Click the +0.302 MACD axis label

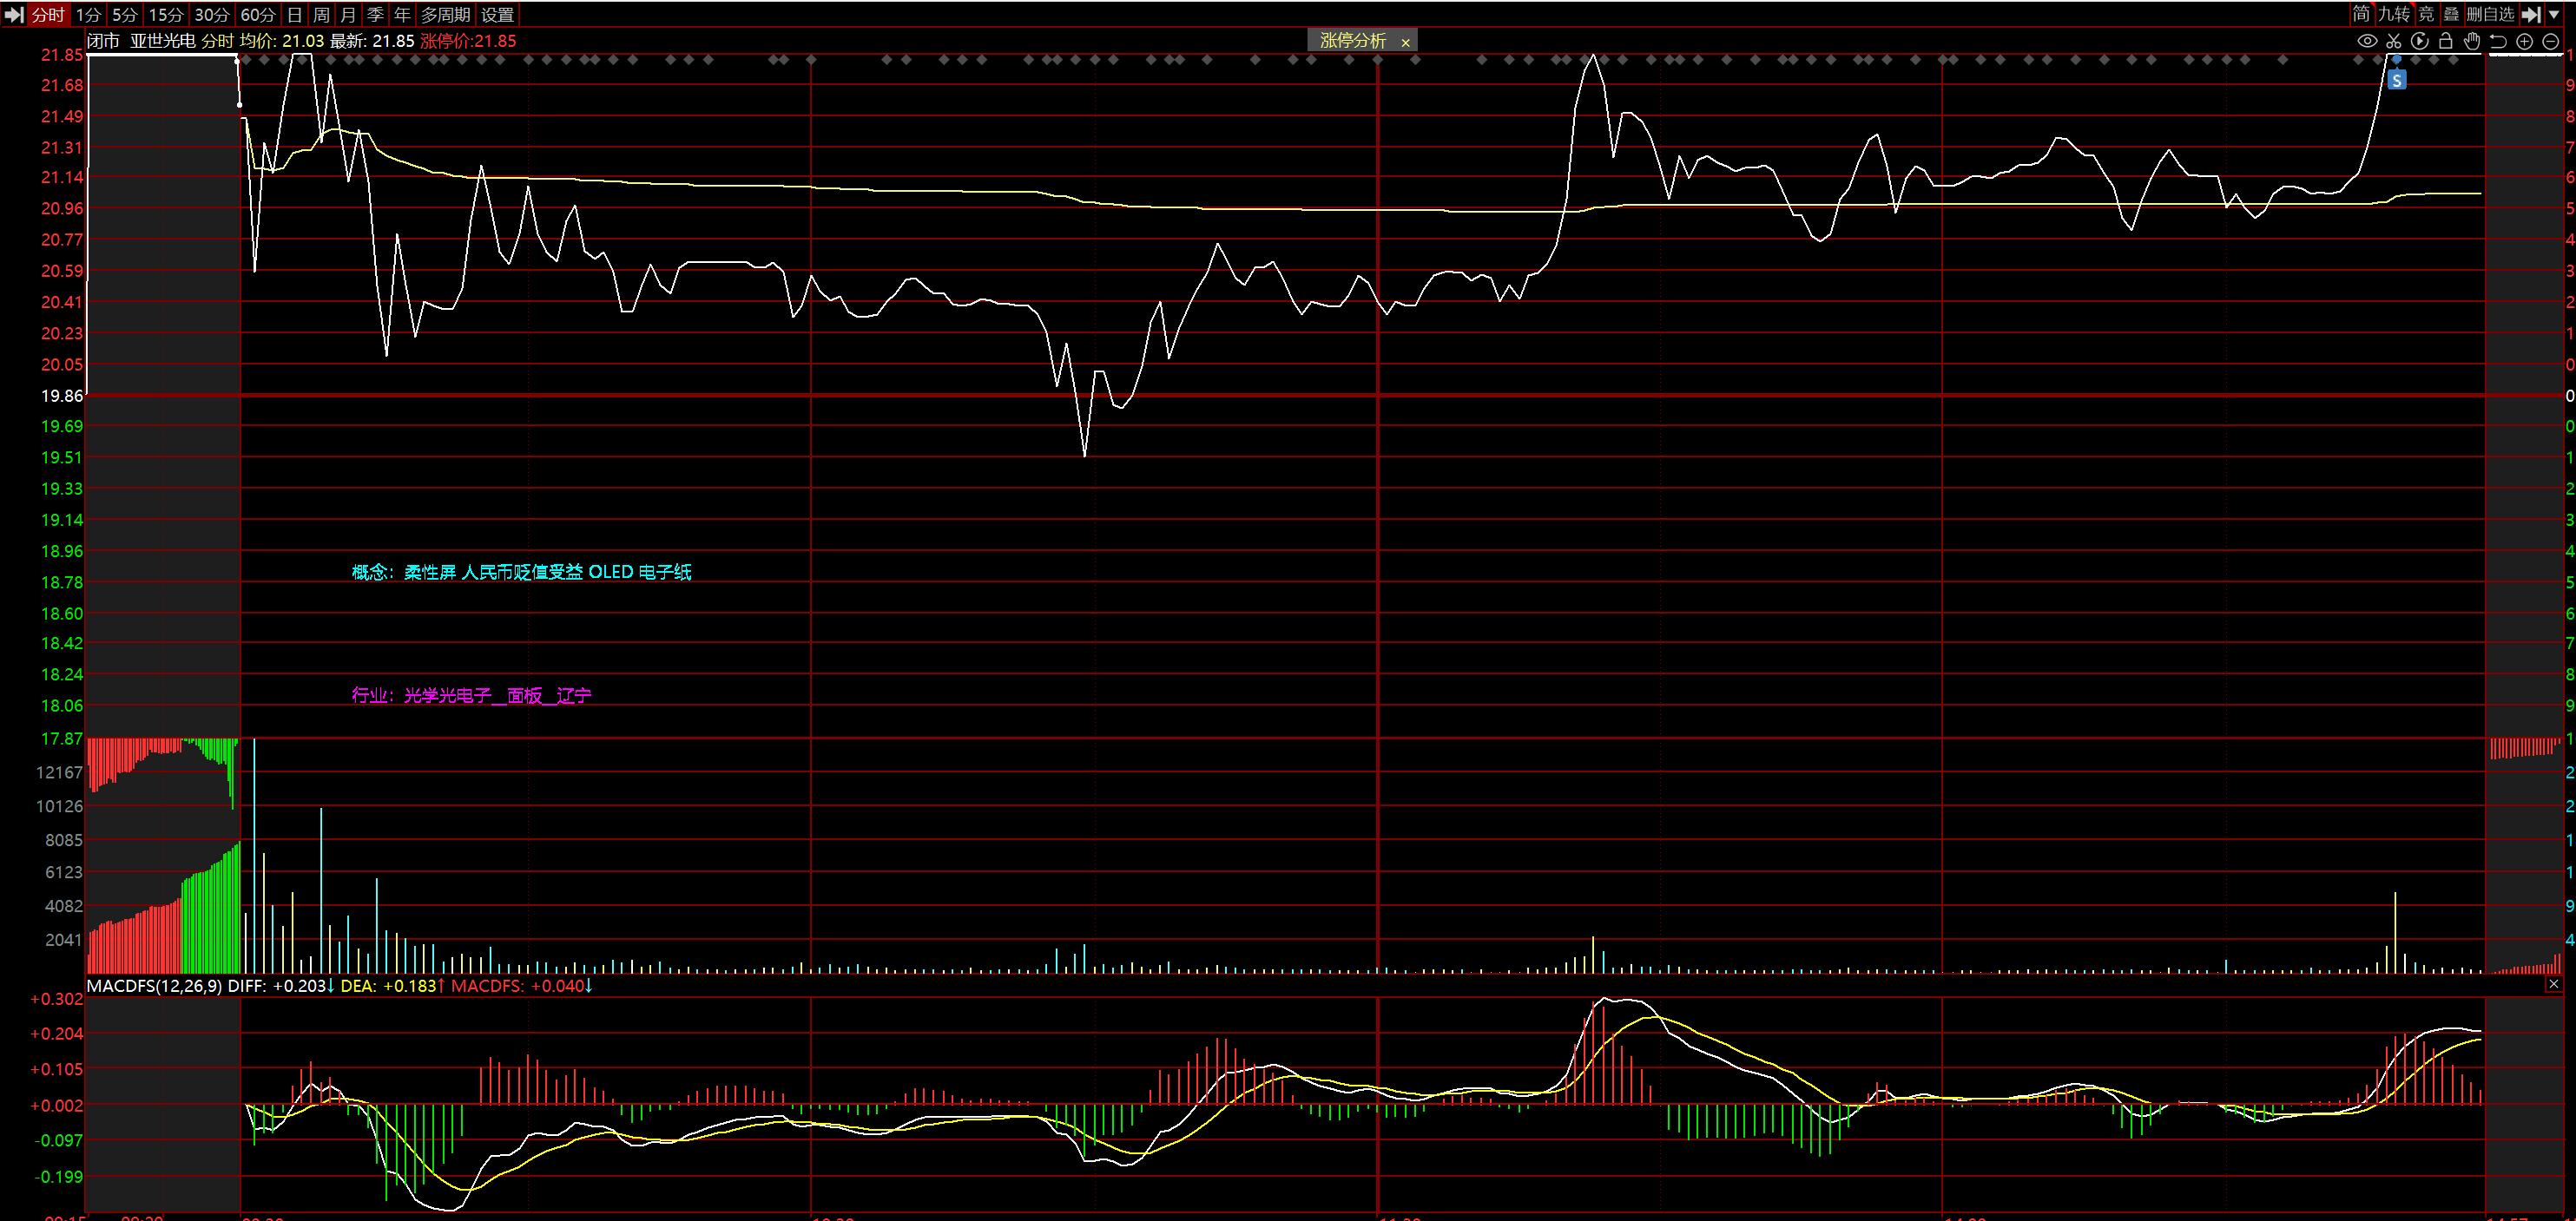(x=57, y=999)
